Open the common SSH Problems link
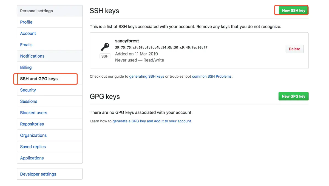This screenshot has width=329, height=186. click(x=212, y=77)
